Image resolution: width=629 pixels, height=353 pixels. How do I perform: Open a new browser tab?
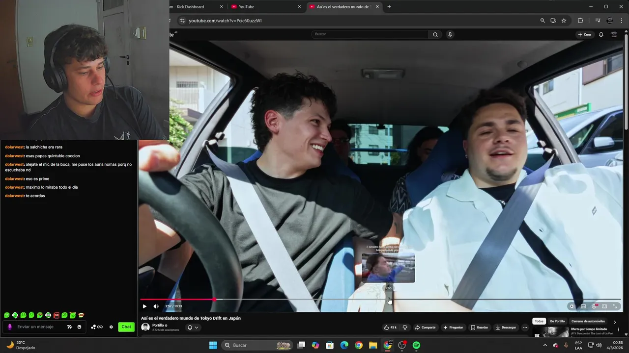tap(389, 7)
